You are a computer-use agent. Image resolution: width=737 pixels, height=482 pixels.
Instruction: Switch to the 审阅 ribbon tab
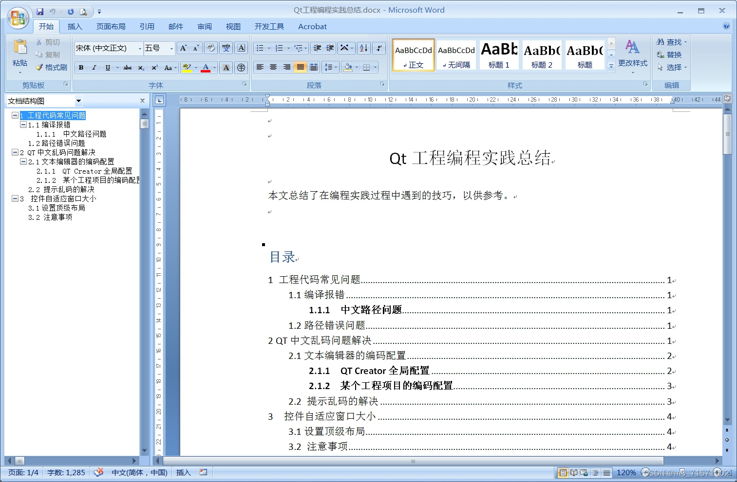(205, 26)
